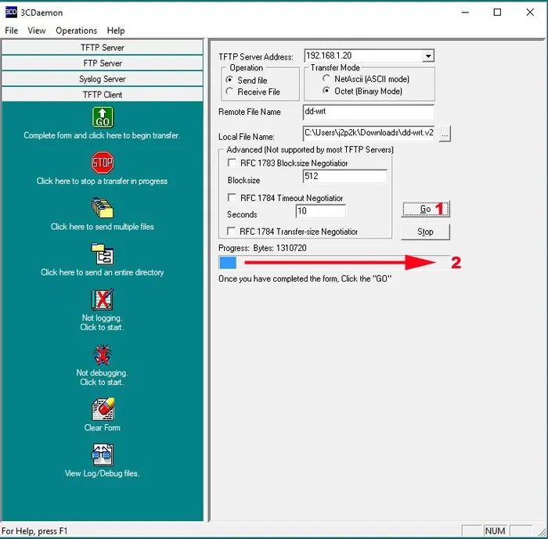The height and width of the screenshot is (539, 548).
Task: Click the red STOP transfer icon
Action: 103,163
